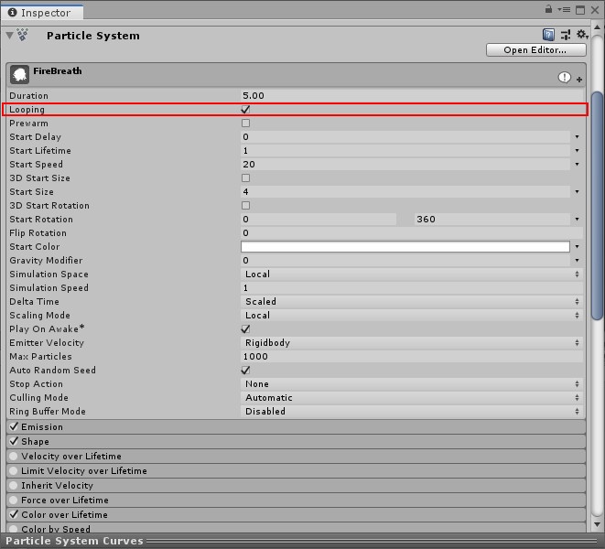Click the Start Rotation 360 field
This screenshot has width=605, height=549.
(492, 219)
